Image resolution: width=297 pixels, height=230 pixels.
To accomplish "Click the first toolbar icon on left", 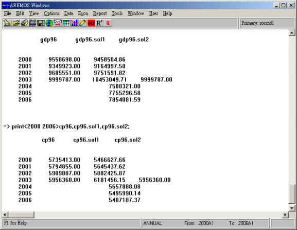I will (7, 23).
